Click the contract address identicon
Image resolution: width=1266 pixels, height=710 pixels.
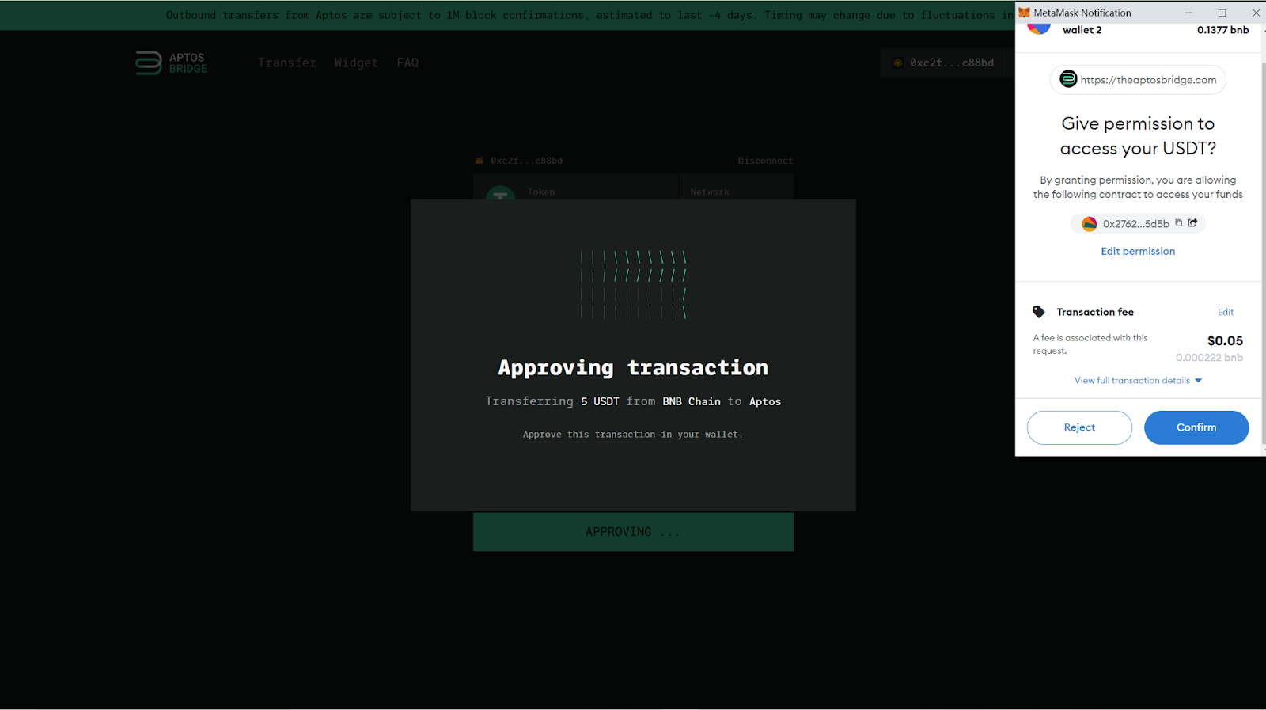[1090, 224]
